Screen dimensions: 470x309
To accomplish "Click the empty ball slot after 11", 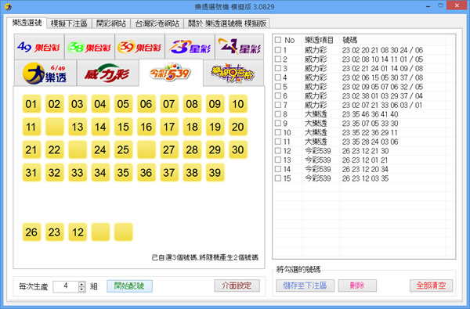I will coord(54,127).
